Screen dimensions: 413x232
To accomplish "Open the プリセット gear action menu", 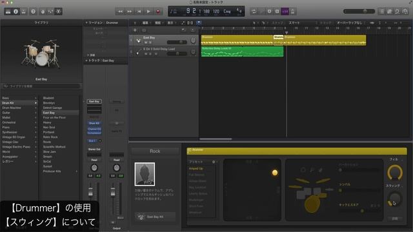I will point(214,162).
